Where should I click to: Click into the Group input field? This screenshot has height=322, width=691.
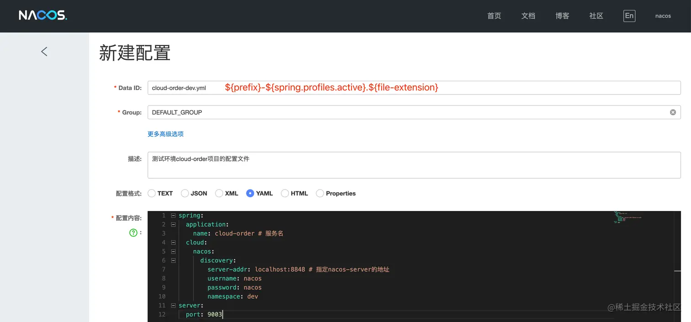pos(414,112)
